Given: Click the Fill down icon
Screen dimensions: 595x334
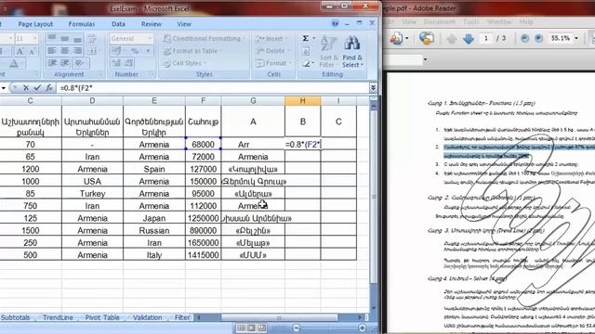Looking at the screenshot, I should click(306, 51).
